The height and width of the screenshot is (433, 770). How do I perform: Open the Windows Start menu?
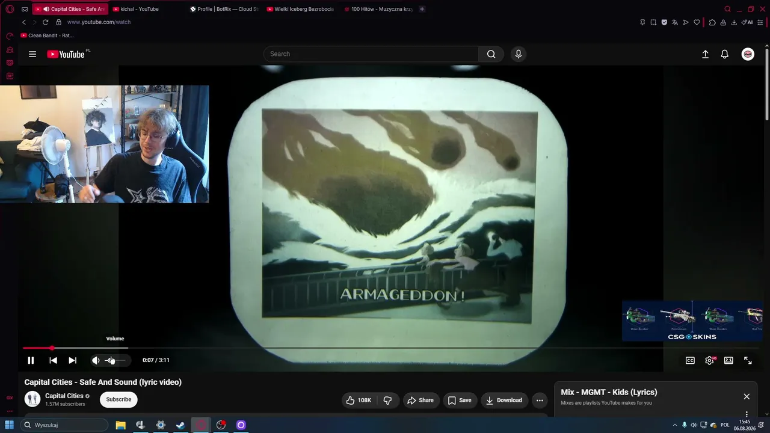[10, 425]
